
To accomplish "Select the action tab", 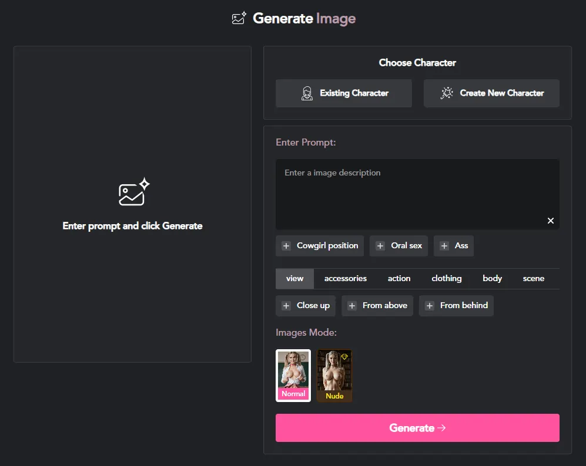I will (x=399, y=278).
